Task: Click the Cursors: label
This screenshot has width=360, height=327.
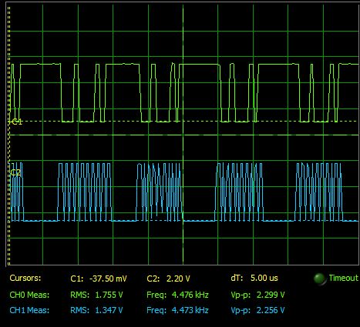Action: (x=25, y=278)
